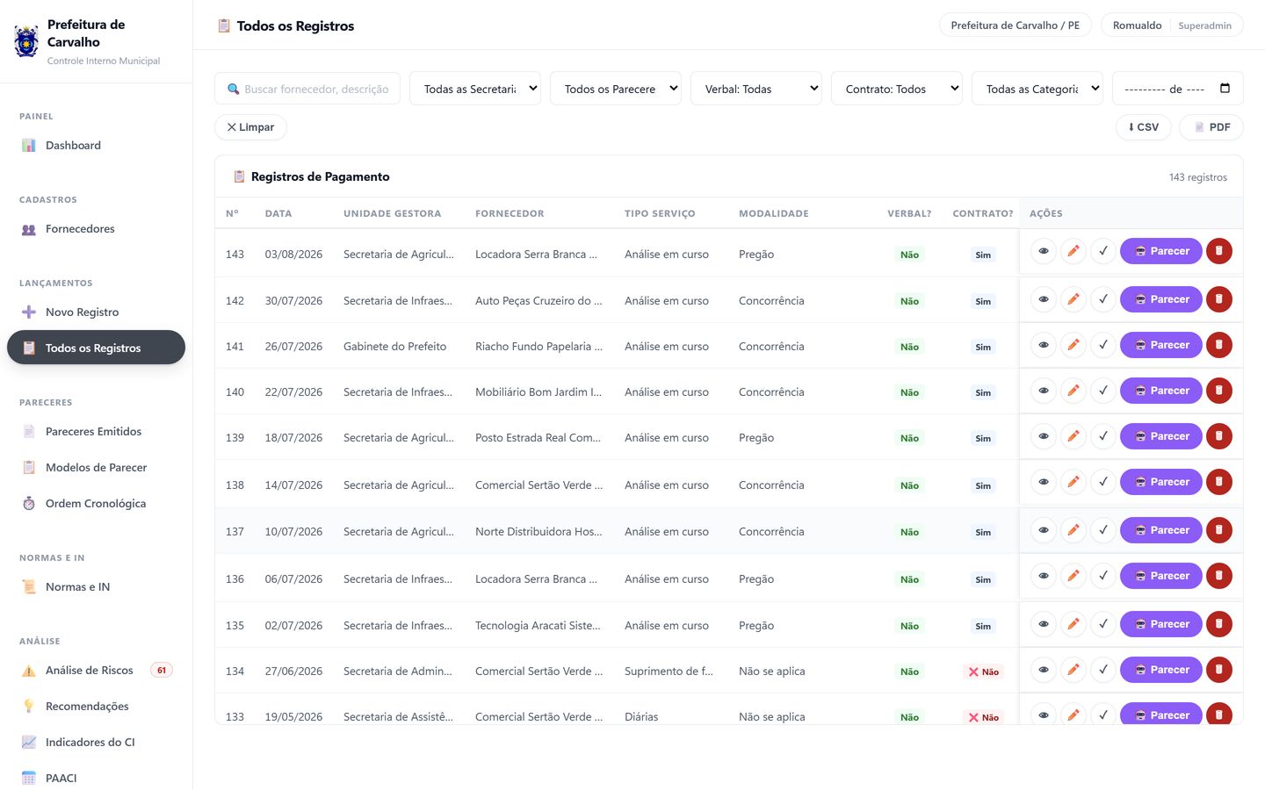Delete record 138 trash icon
Viewport: 1265px width, 790px height.
(1219, 482)
